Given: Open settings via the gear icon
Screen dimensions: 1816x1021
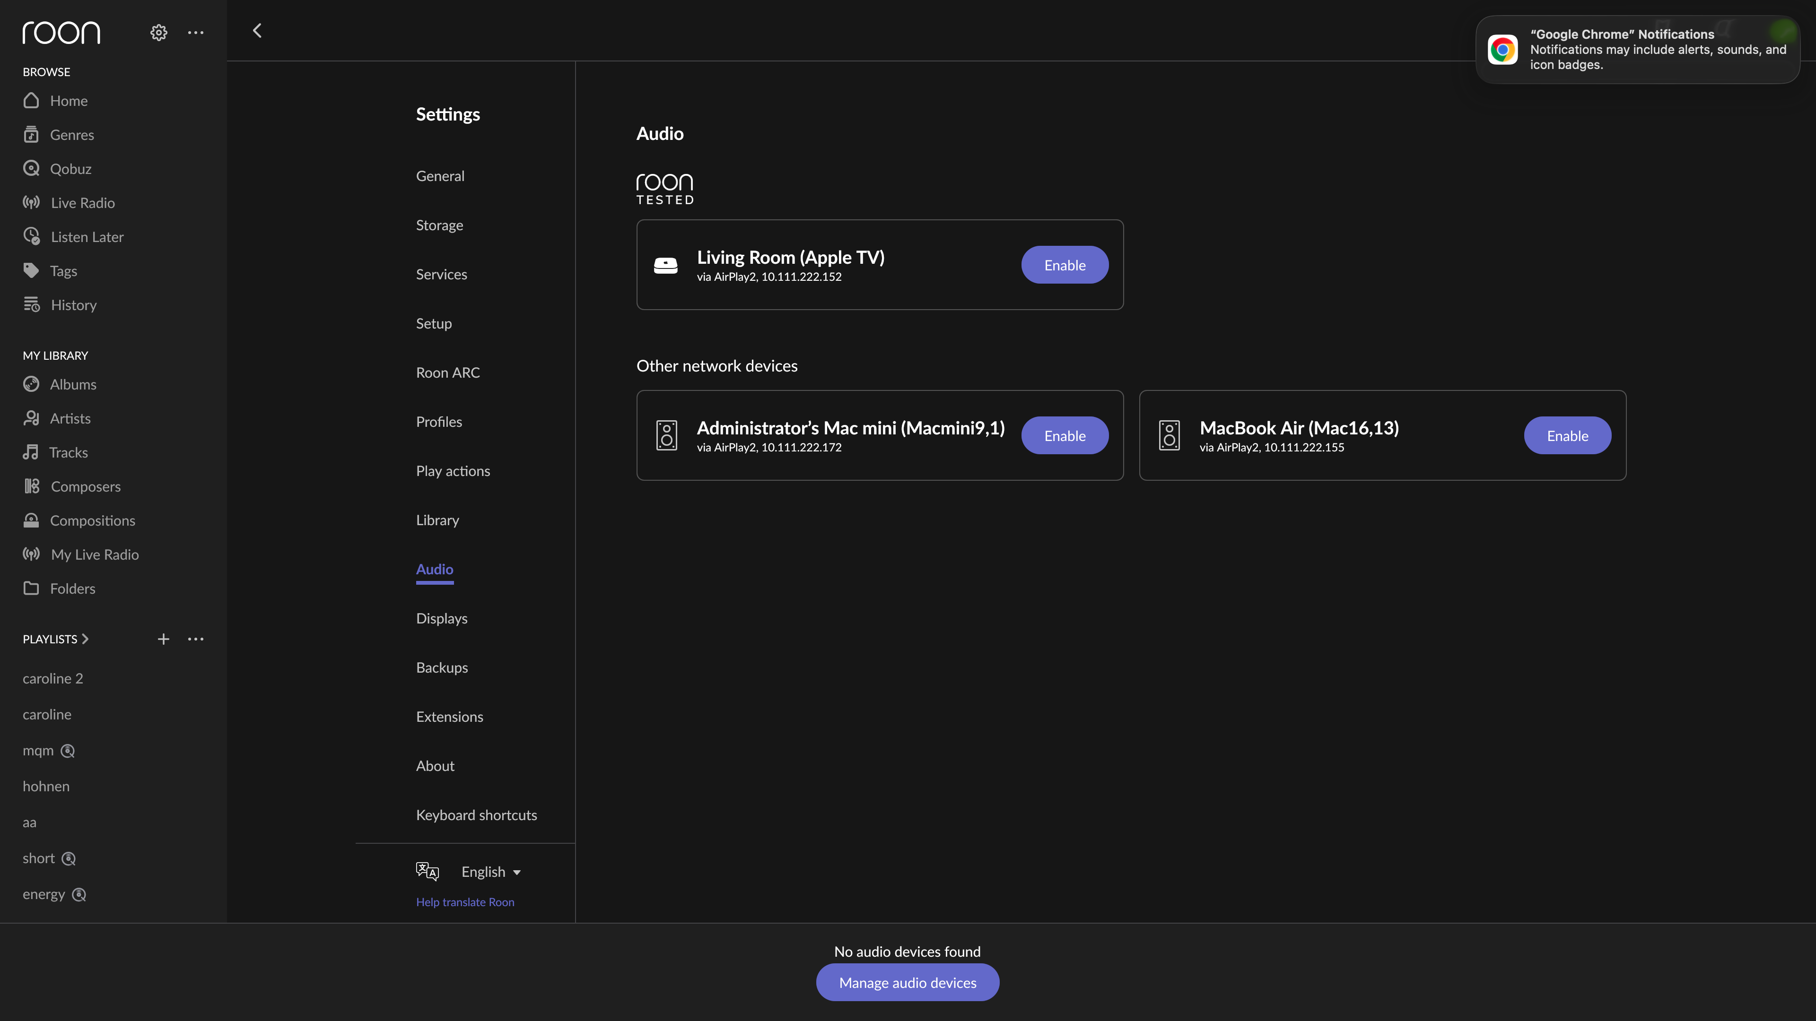Looking at the screenshot, I should (x=158, y=33).
